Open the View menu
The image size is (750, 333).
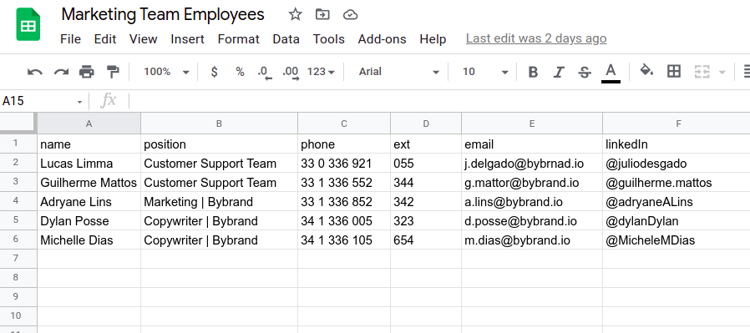click(144, 39)
